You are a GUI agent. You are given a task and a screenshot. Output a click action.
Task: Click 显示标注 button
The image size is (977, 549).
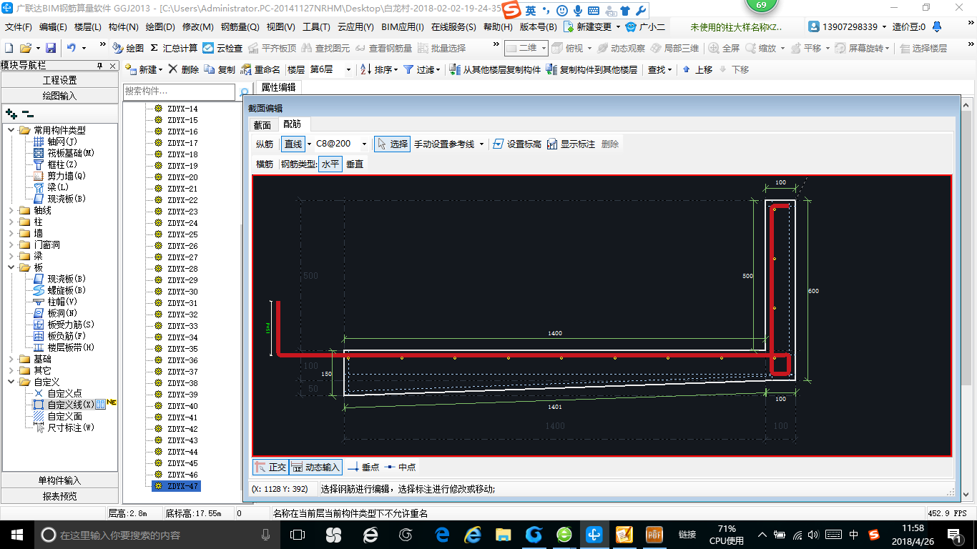571,144
